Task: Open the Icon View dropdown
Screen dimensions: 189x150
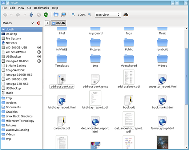Action: click(x=108, y=15)
